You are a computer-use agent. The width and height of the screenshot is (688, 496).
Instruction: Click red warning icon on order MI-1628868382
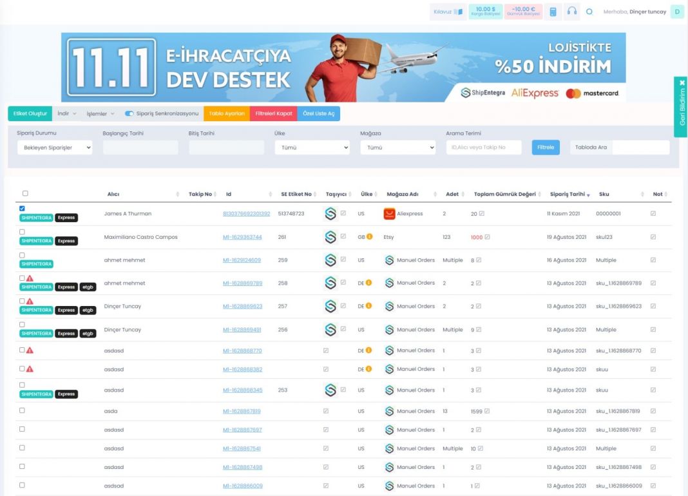pos(30,369)
